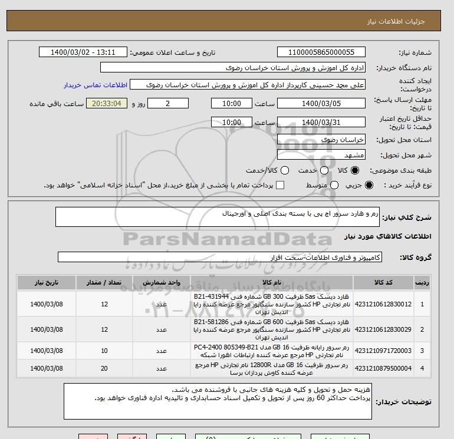Click product code 4231210971720003
Image resolution: width=454 pixels, height=439 pixels.
[x=383, y=351]
